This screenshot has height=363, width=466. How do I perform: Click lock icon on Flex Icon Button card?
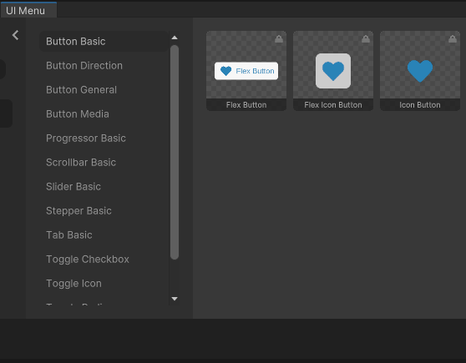pos(366,39)
